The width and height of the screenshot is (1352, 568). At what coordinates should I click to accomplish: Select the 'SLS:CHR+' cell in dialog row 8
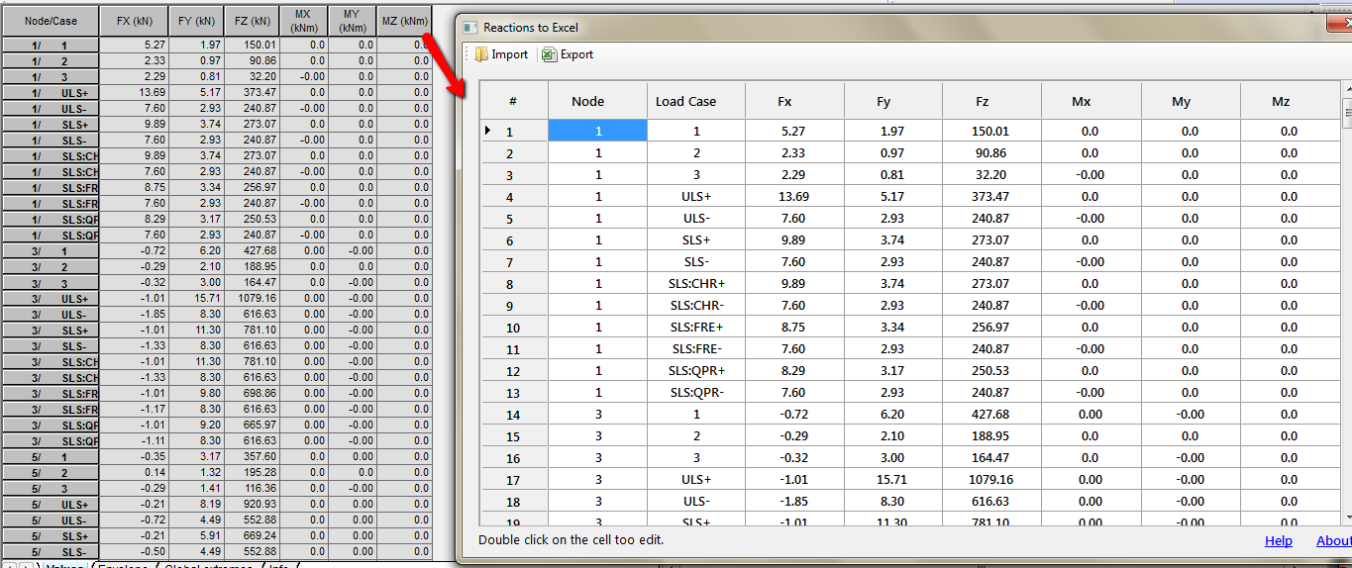coord(696,283)
